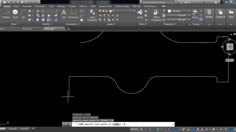Image resolution: width=236 pixels, height=132 pixels.
Task: Choose the Rotate tool in Modify
Action: tap(43, 11)
